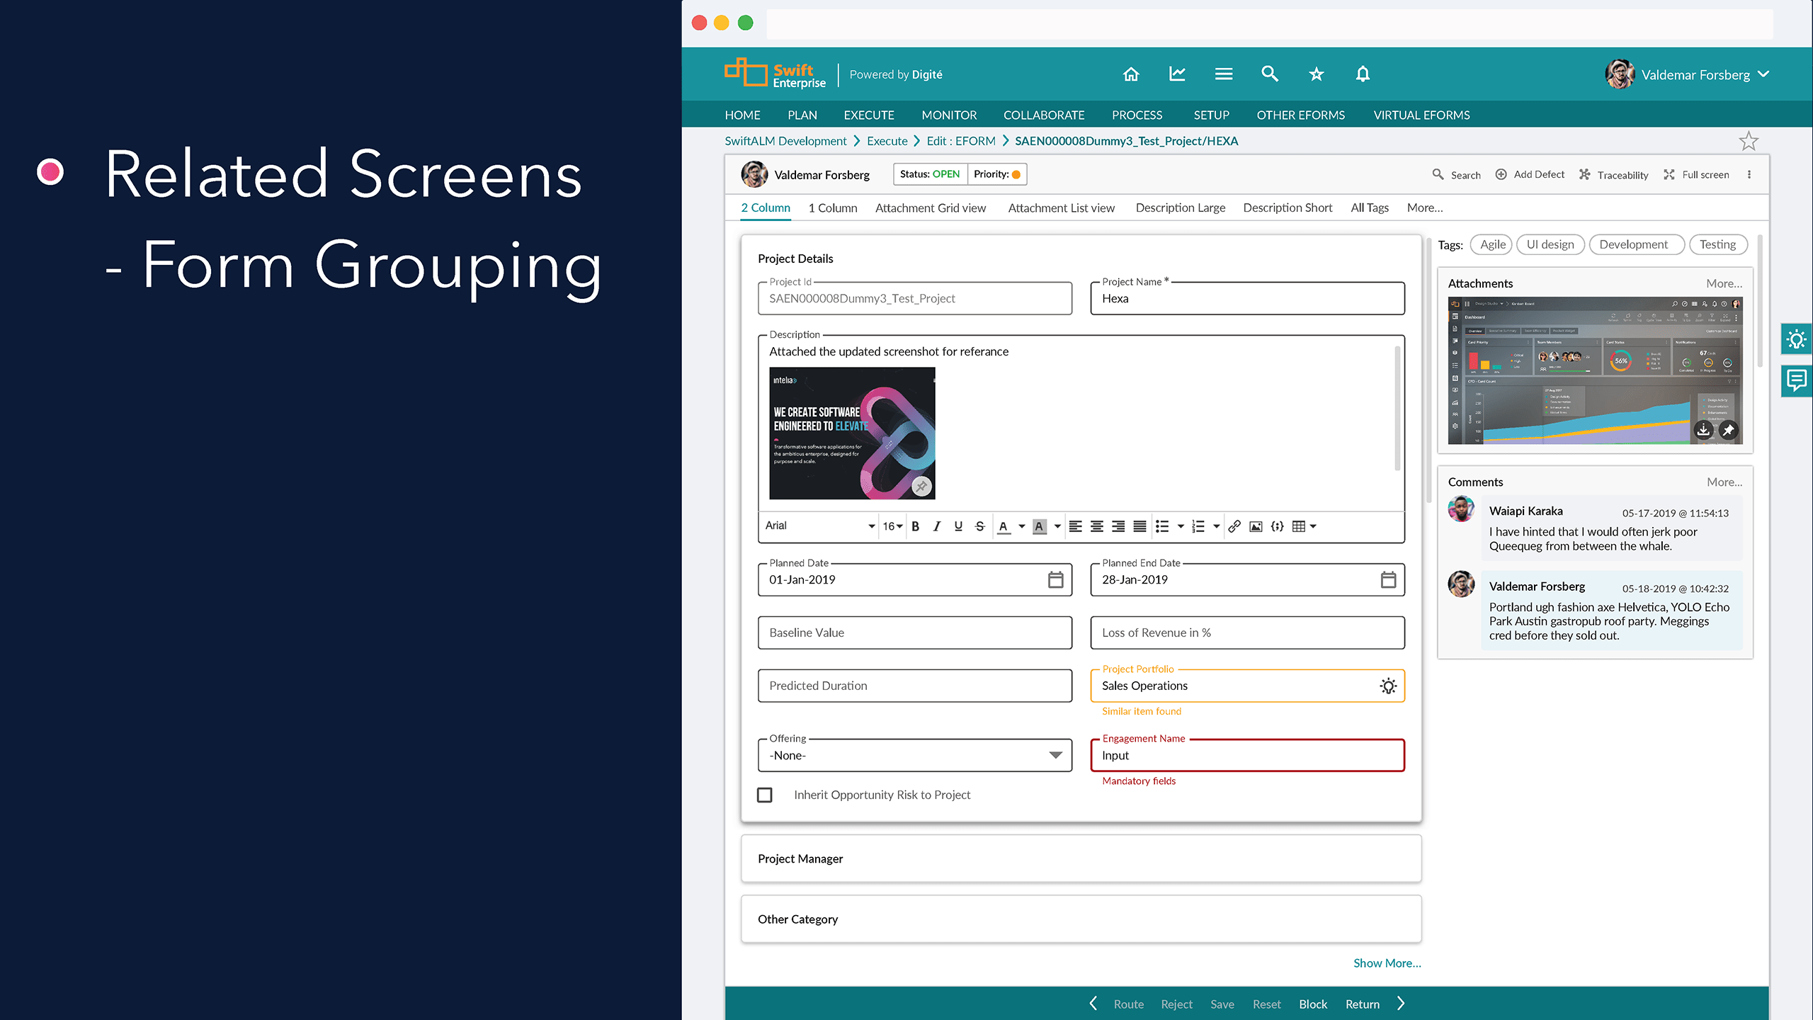This screenshot has height=1020, width=1813.
Task: Switch to 1 Column tab
Action: click(x=833, y=208)
